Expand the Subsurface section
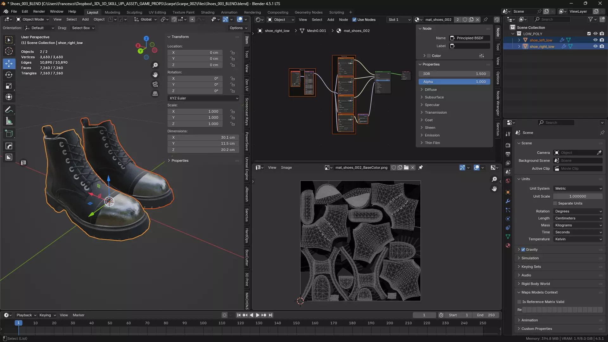Screen dimensions: 608x342 click(434, 97)
